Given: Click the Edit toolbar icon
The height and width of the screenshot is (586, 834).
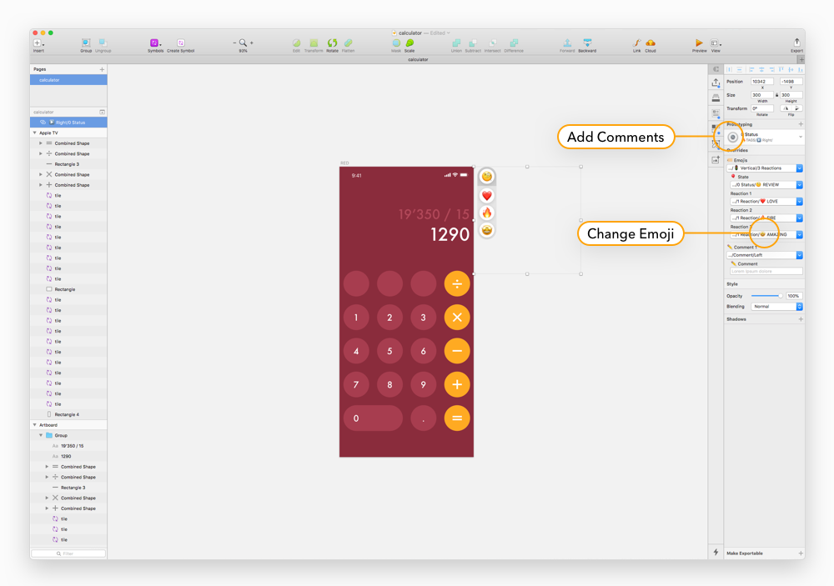Looking at the screenshot, I should tap(296, 43).
